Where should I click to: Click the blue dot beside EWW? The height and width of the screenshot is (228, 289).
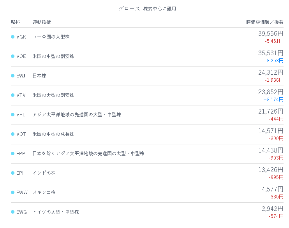coord(12,193)
